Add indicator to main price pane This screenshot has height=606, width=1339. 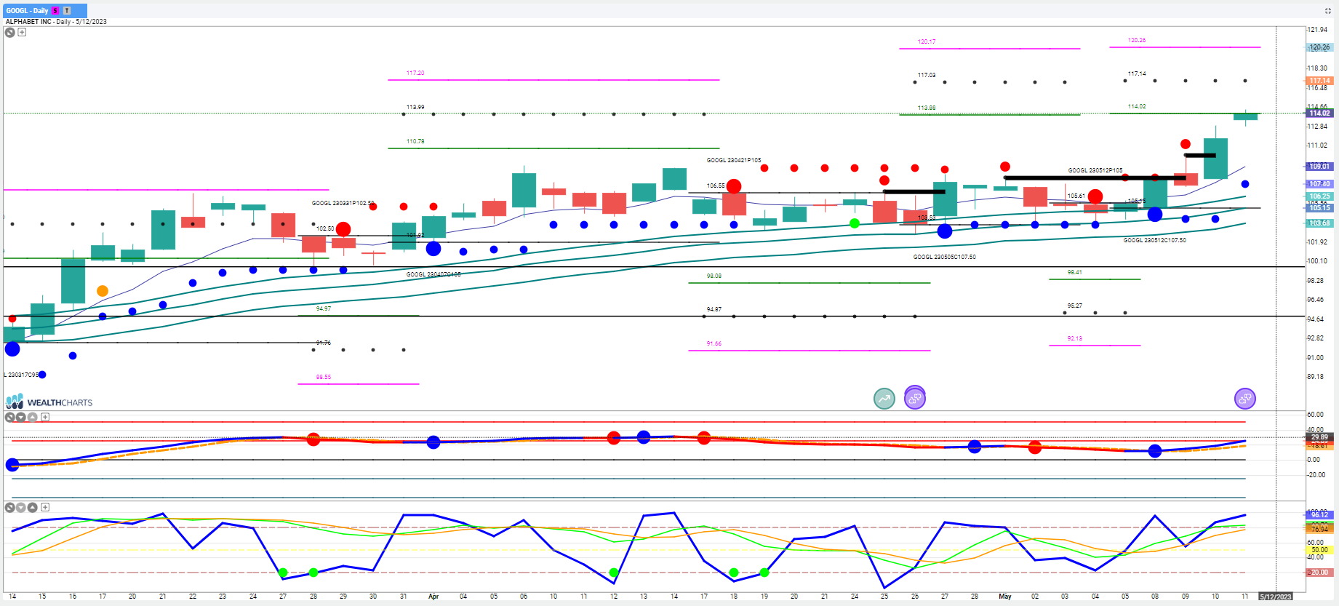[x=22, y=32]
